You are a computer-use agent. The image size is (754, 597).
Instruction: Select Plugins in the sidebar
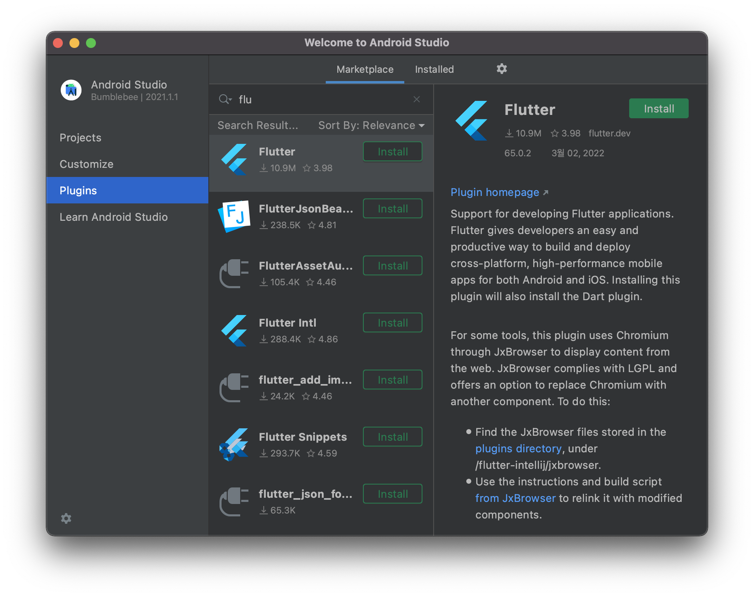click(127, 190)
